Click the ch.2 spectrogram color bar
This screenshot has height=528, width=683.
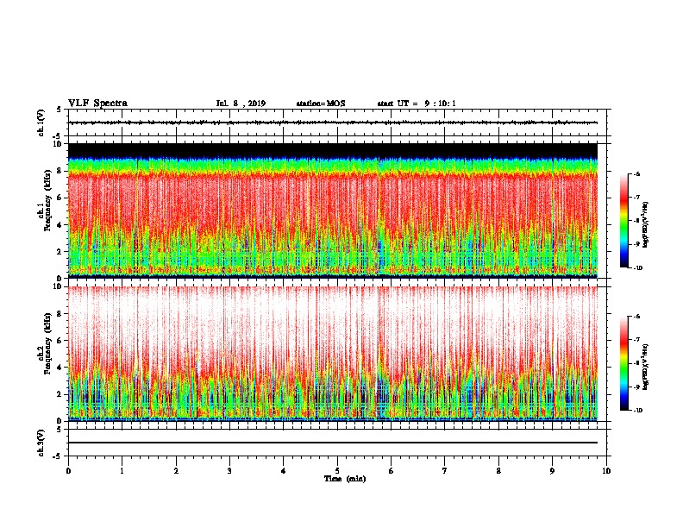pyautogui.click(x=624, y=363)
